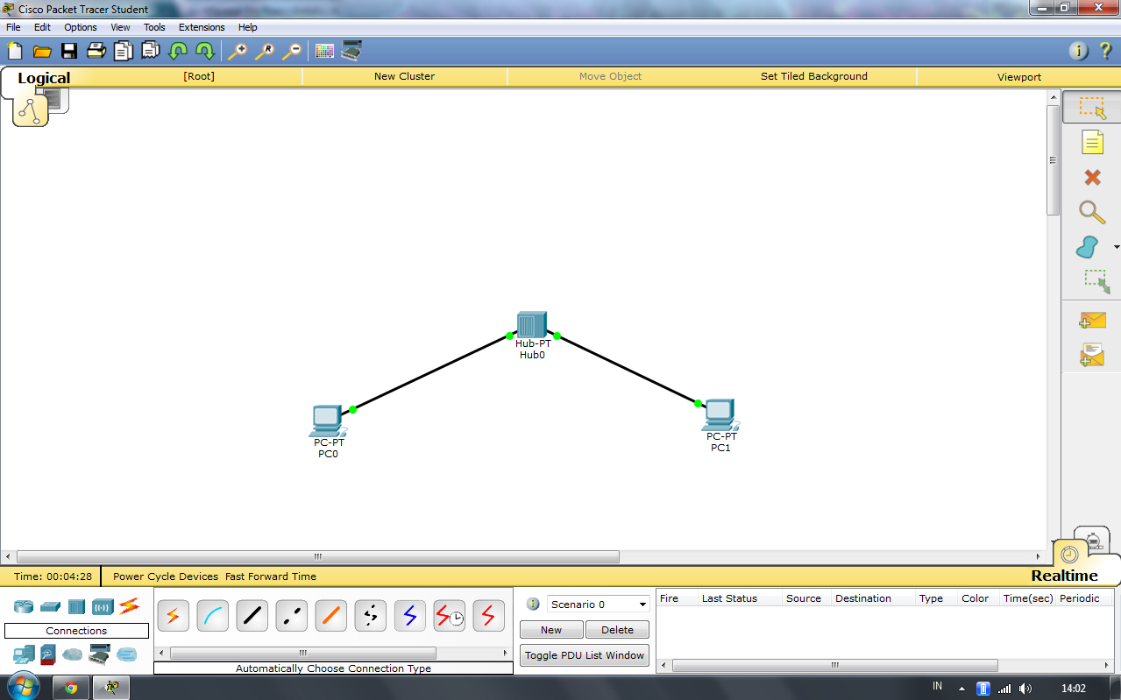Undo the last action with green arrow

coord(178,51)
